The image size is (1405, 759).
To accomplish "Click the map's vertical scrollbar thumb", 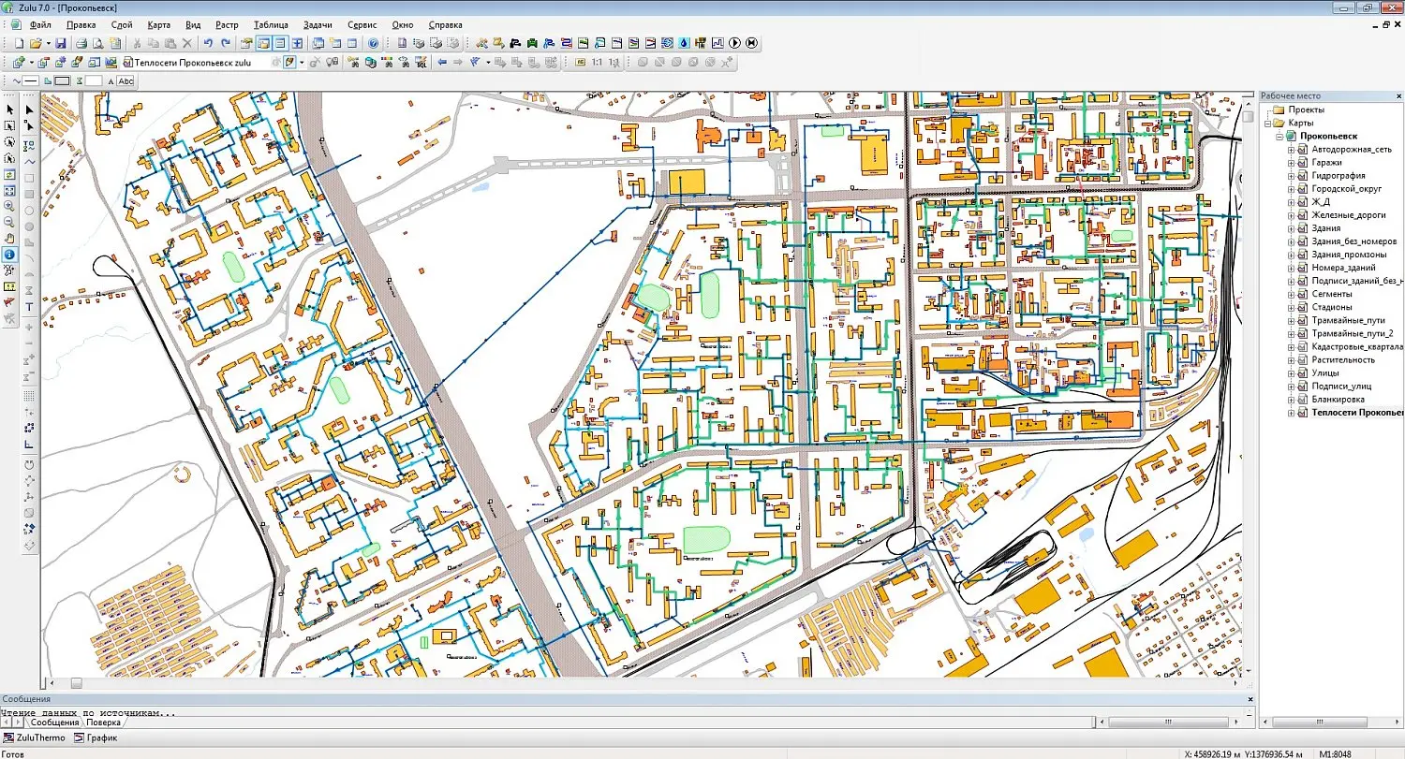I will click(1249, 117).
